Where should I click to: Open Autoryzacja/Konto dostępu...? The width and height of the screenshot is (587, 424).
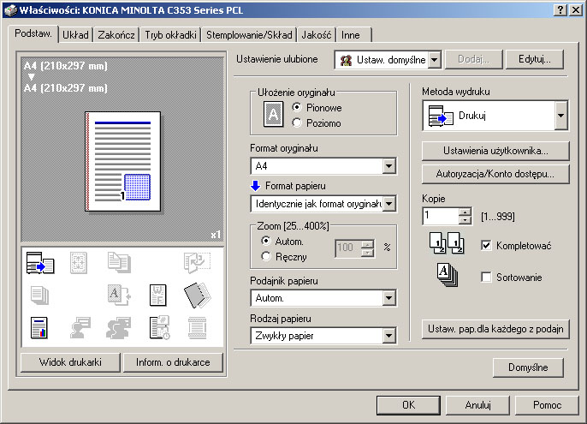pyautogui.click(x=495, y=174)
